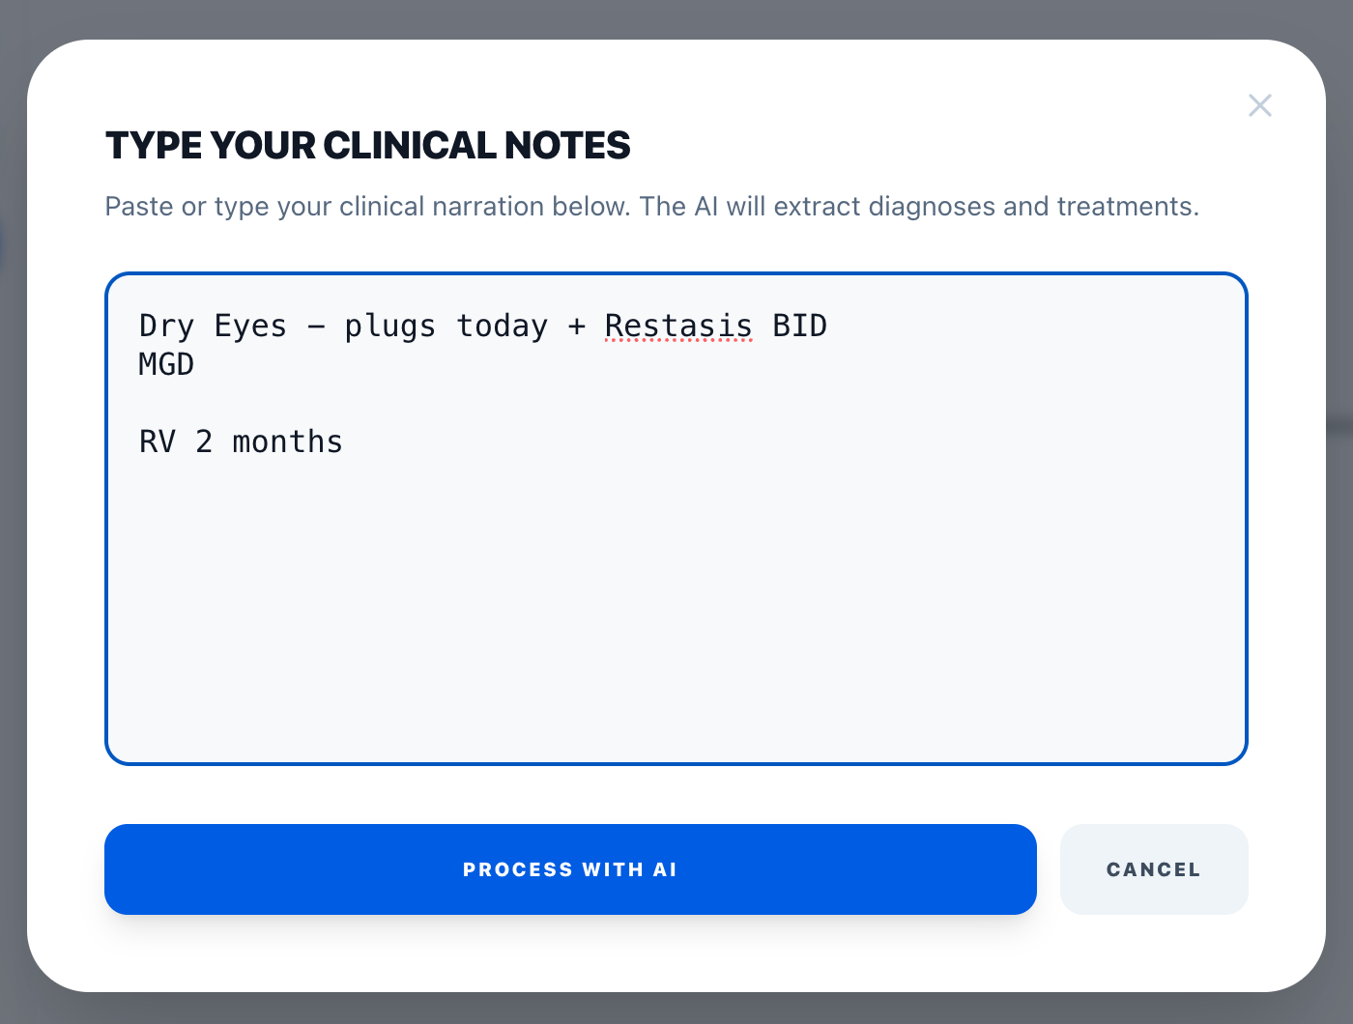Click the line that says RV 2 months
Image resolution: width=1353 pixels, height=1024 pixels.
coord(241,441)
